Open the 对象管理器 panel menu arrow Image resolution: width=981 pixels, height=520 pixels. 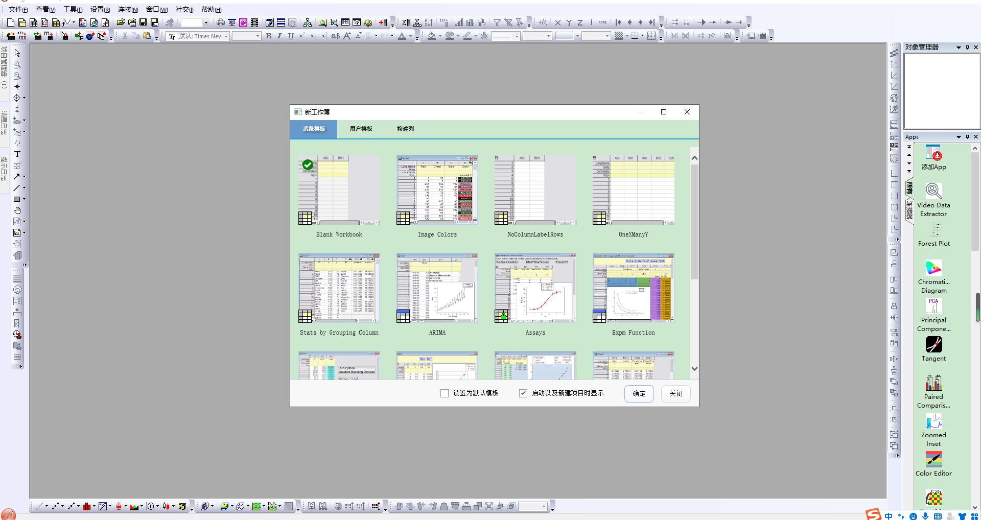coord(959,48)
